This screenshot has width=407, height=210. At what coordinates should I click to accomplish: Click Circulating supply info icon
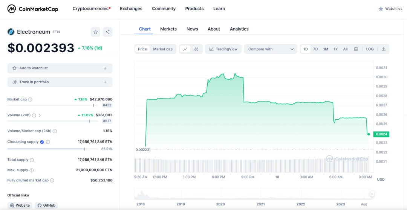click(x=48, y=142)
